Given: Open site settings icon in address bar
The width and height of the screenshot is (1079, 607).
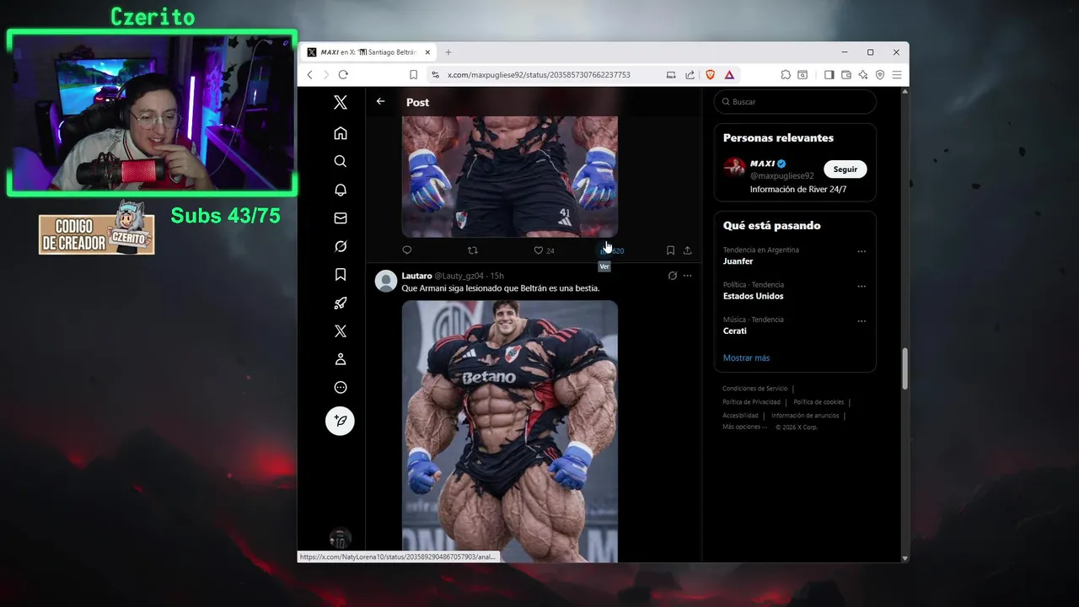Looking at the screenshot, I should click(435, 75).
